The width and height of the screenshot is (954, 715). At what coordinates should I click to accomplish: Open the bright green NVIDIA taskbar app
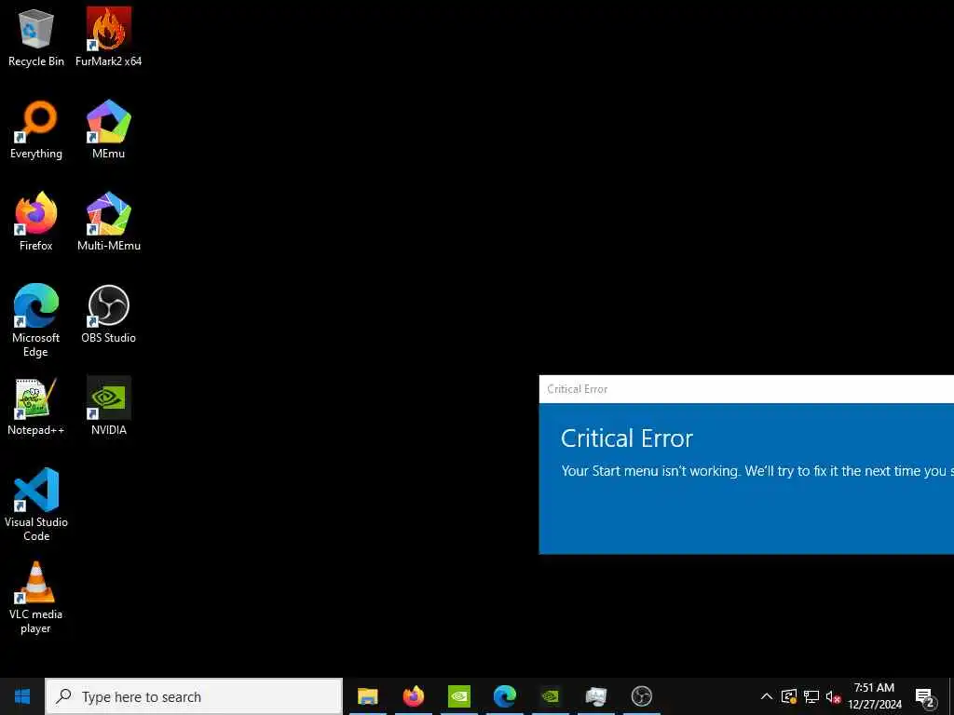458,696
